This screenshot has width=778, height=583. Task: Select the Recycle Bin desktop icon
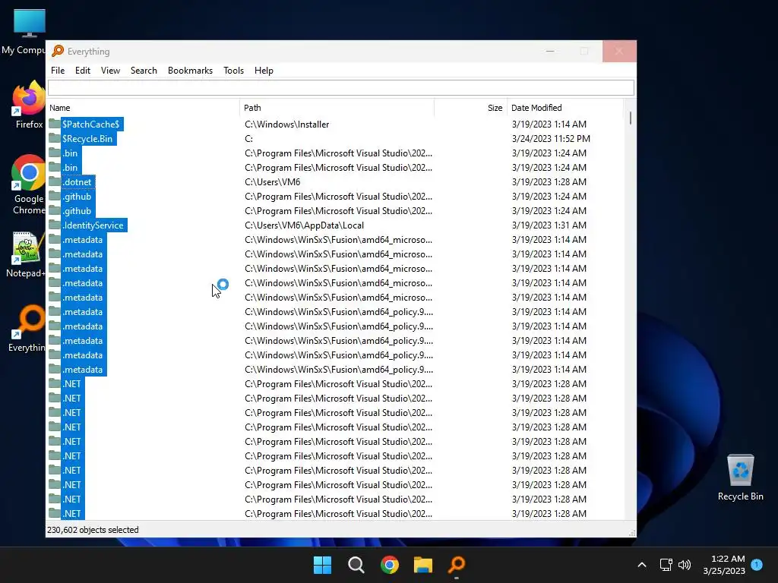coord(740,477)
